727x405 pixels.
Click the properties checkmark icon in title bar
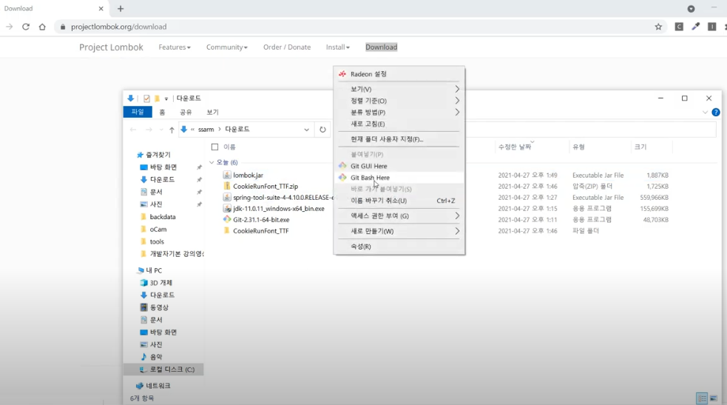point(146,98)
